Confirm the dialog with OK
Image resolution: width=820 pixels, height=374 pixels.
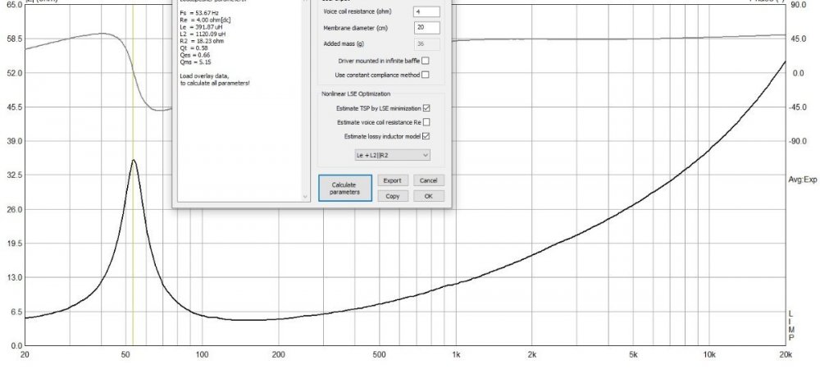427,196
